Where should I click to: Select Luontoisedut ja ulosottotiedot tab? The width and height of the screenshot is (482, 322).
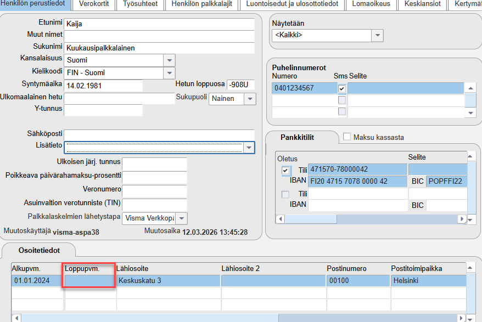[x=292, y=4]
